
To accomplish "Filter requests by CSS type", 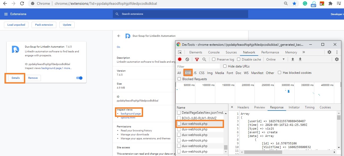I will (x=202, y=73).
